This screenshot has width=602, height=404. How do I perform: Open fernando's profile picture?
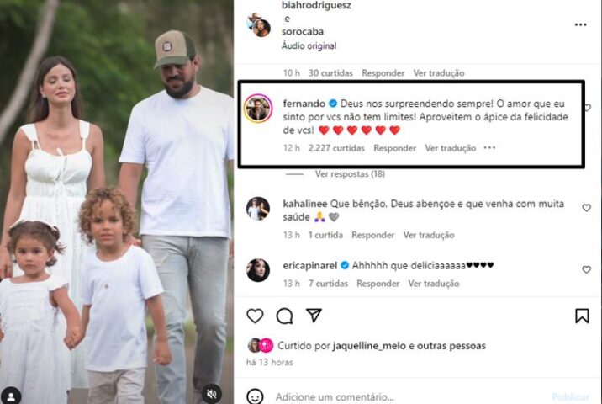[x=258, y=109]
